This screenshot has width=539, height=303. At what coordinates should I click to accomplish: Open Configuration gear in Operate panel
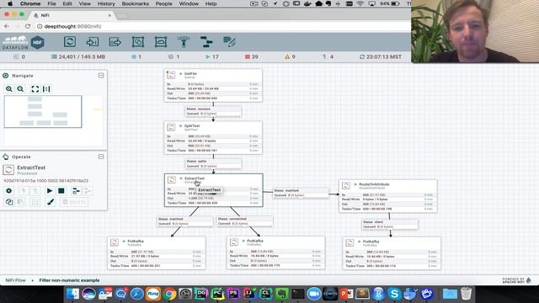click(x=9, y=191)
